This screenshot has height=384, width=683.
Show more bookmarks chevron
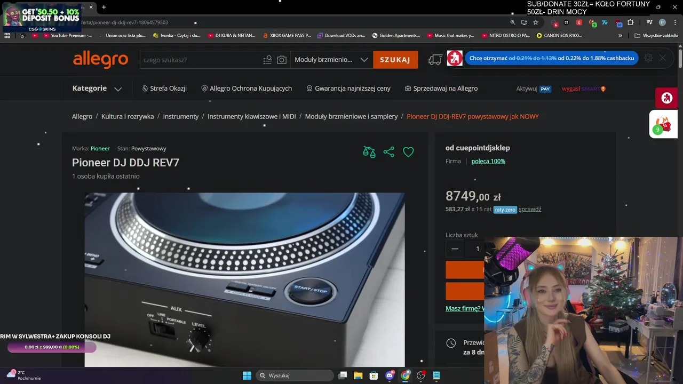point(620,35)
